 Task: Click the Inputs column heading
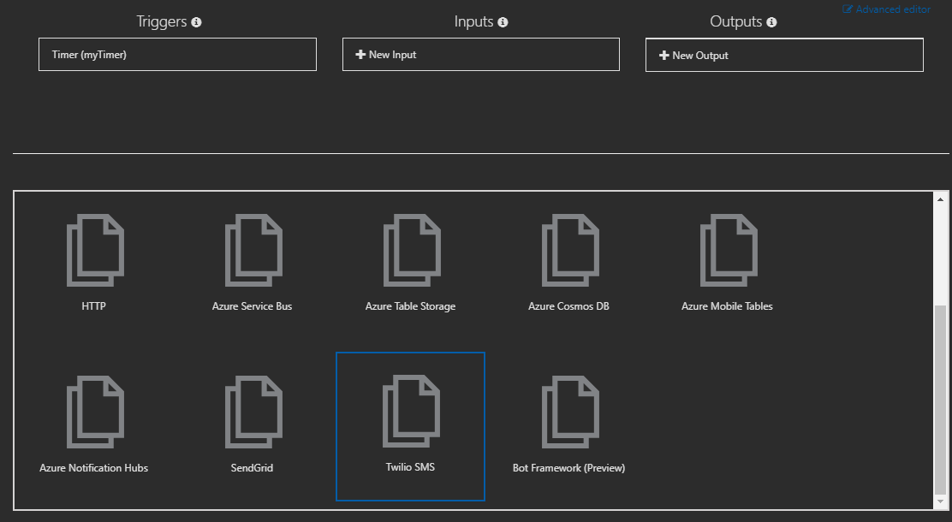click(473, 22)
